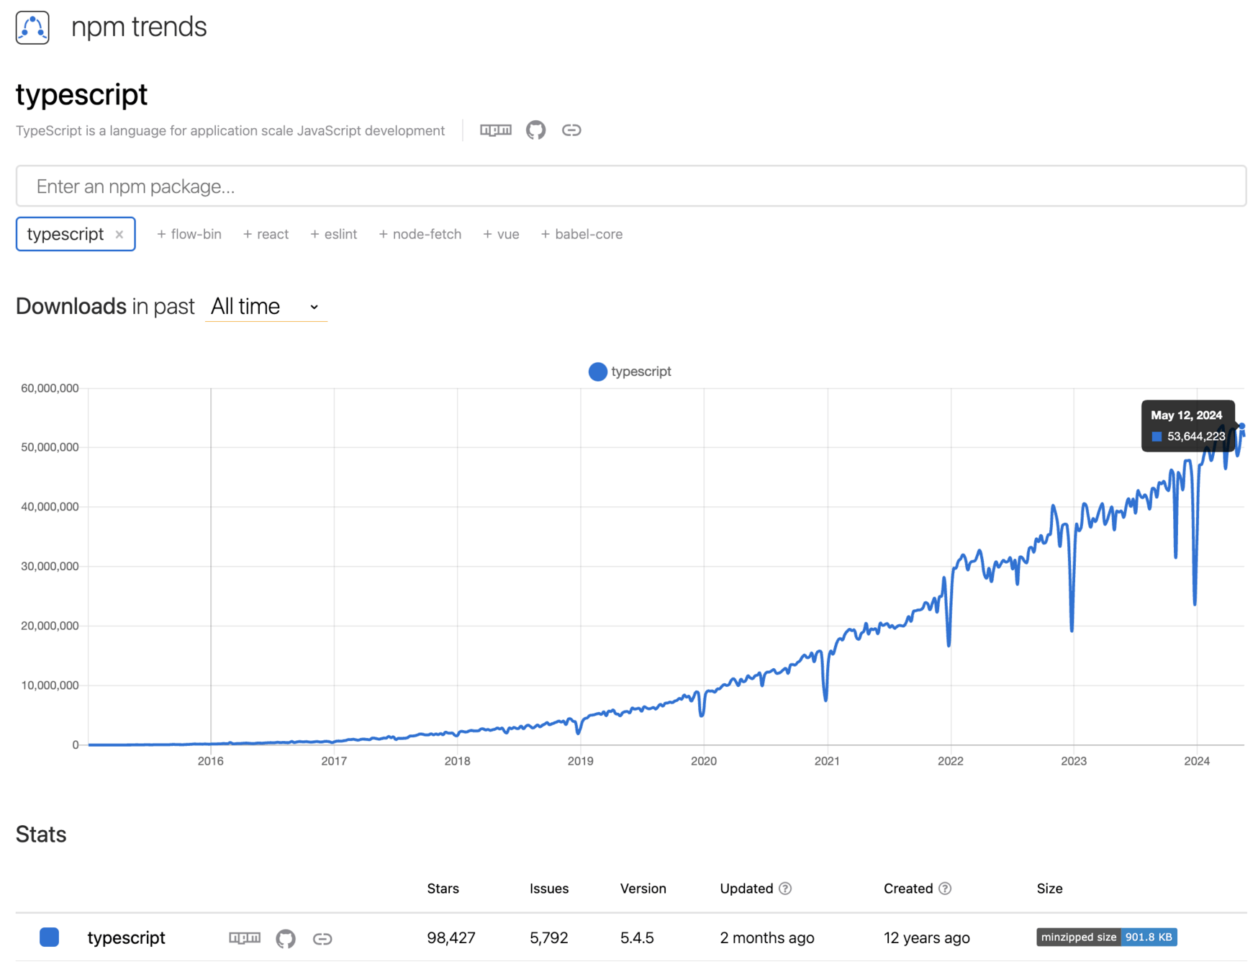Viewport: 1258px width, 972px height.
Task: Click the typescript page heading
Action: coord(81,94)
